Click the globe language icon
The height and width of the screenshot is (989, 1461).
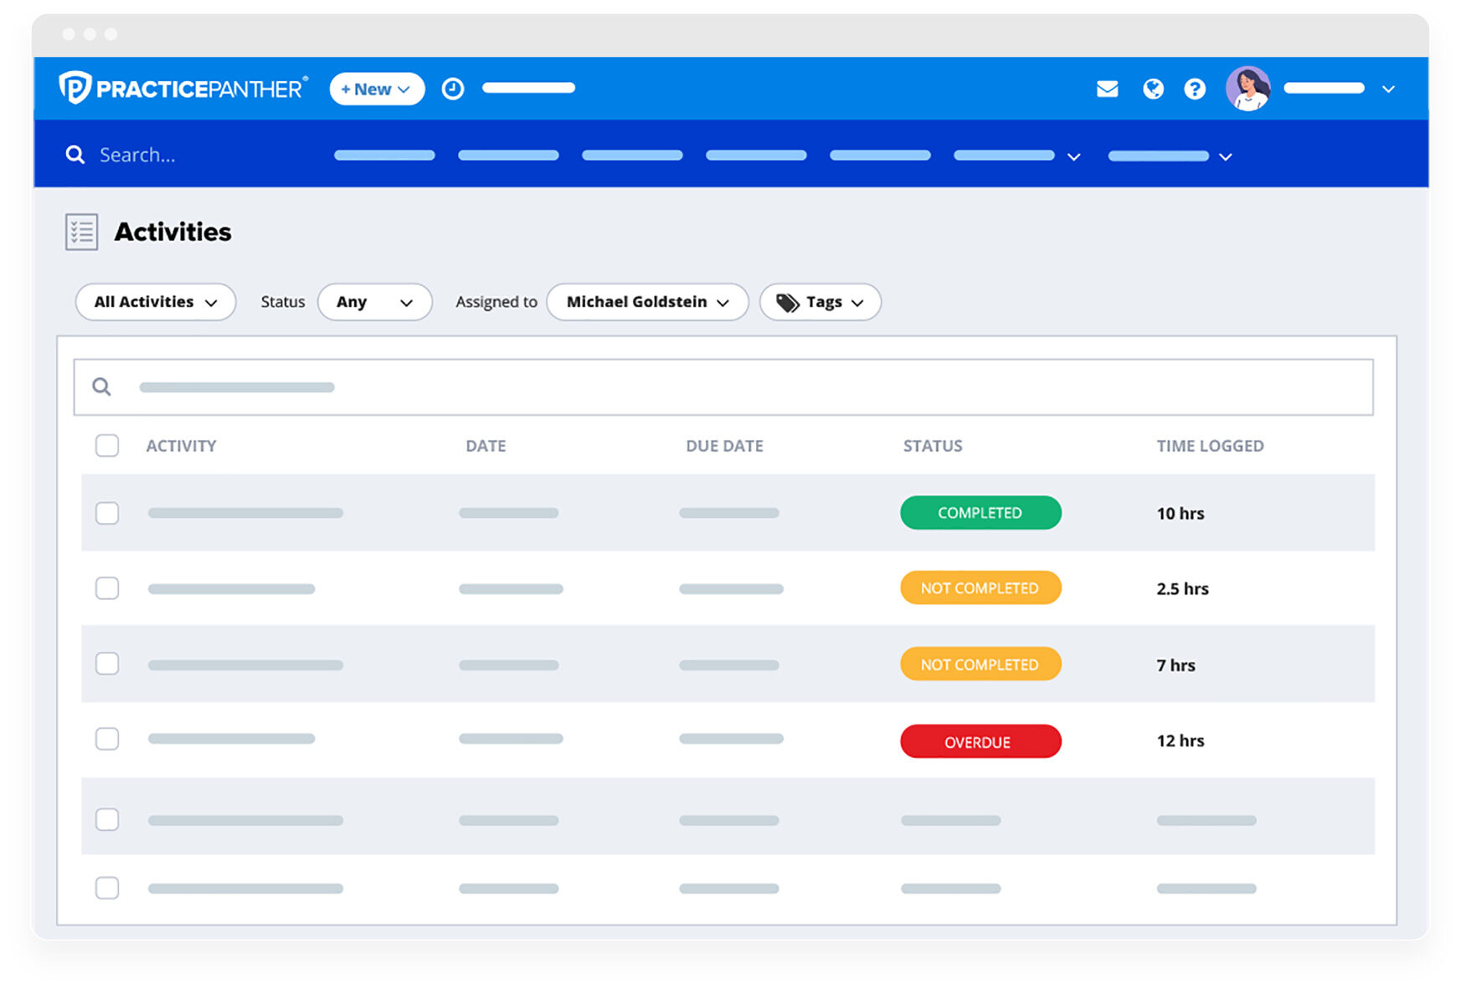click(x=1152, y=88)
